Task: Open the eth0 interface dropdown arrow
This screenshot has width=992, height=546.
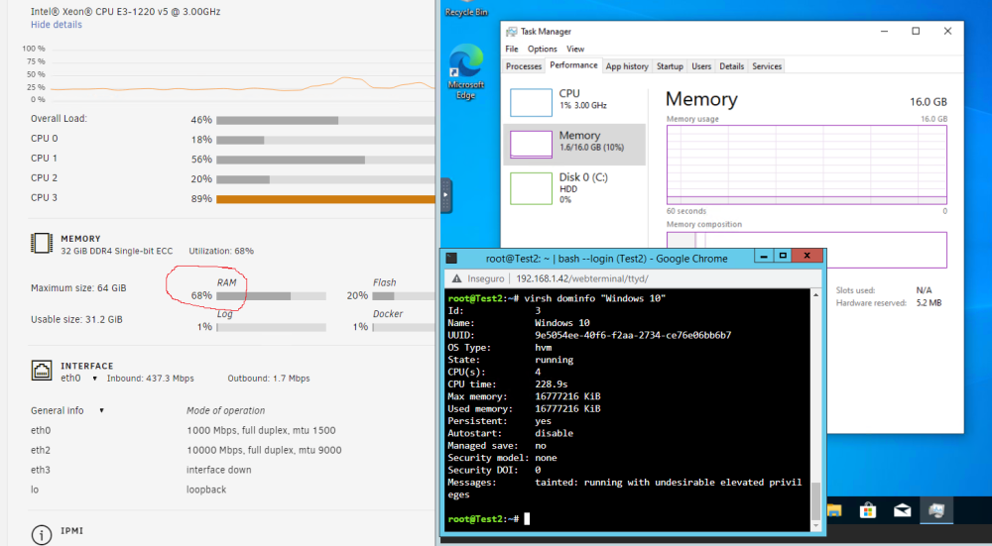Action: (x=95, y=379)
